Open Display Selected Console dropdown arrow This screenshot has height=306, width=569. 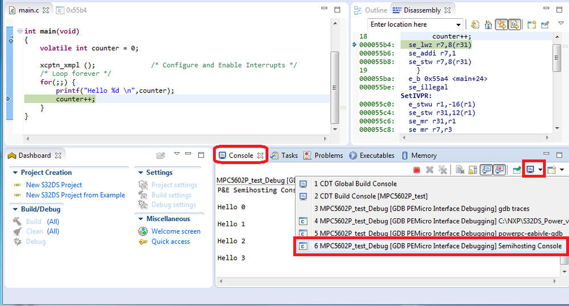pos(541,170)
